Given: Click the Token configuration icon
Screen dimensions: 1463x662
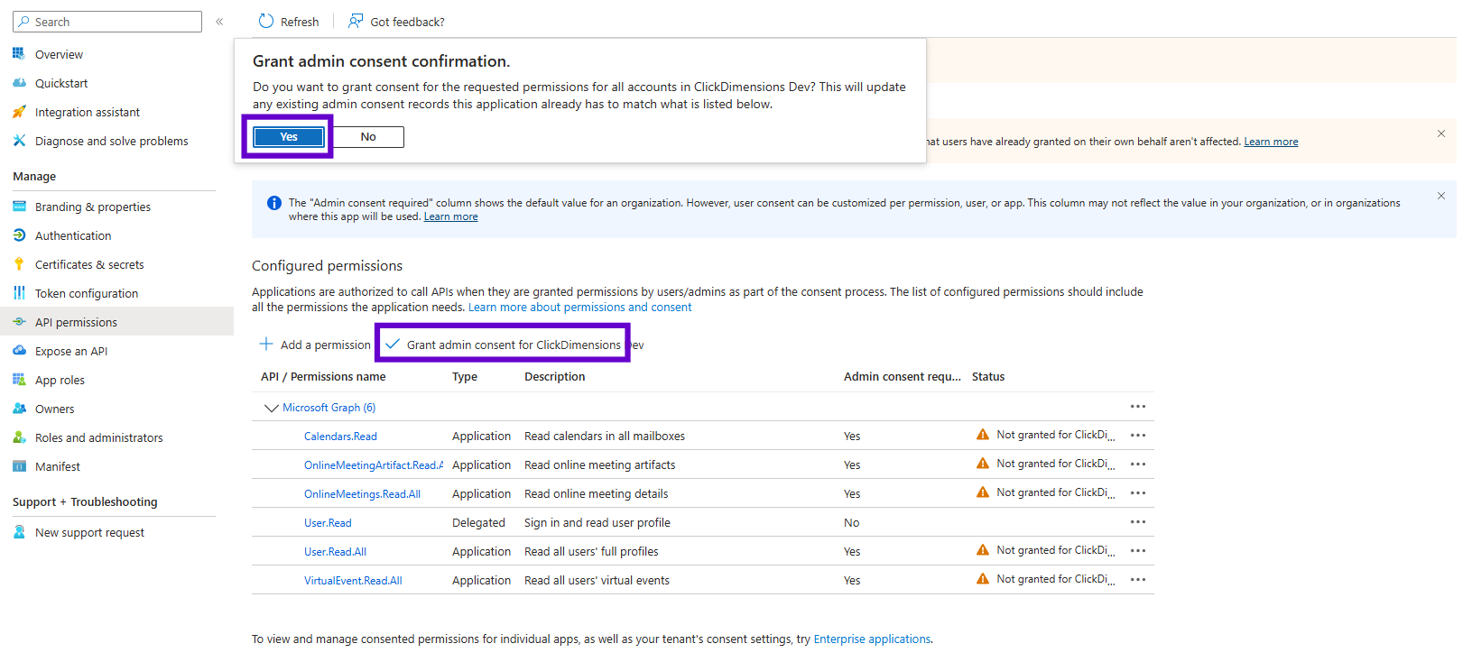Looking at the screenshot, I should click(19, 293).
